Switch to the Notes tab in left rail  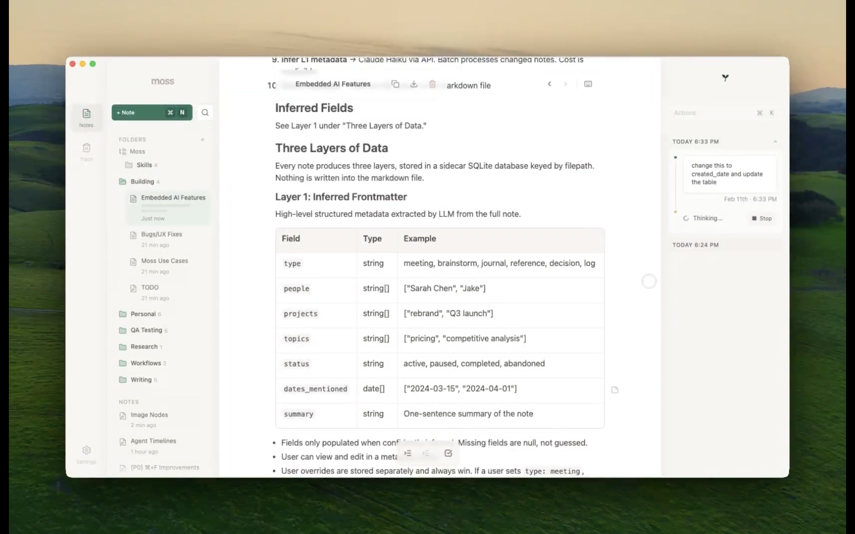87,117
